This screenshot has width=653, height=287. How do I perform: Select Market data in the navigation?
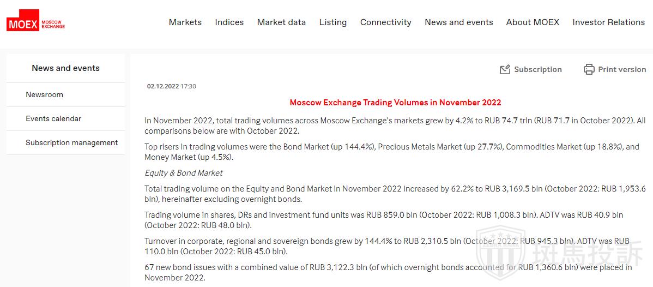(281, 22)
